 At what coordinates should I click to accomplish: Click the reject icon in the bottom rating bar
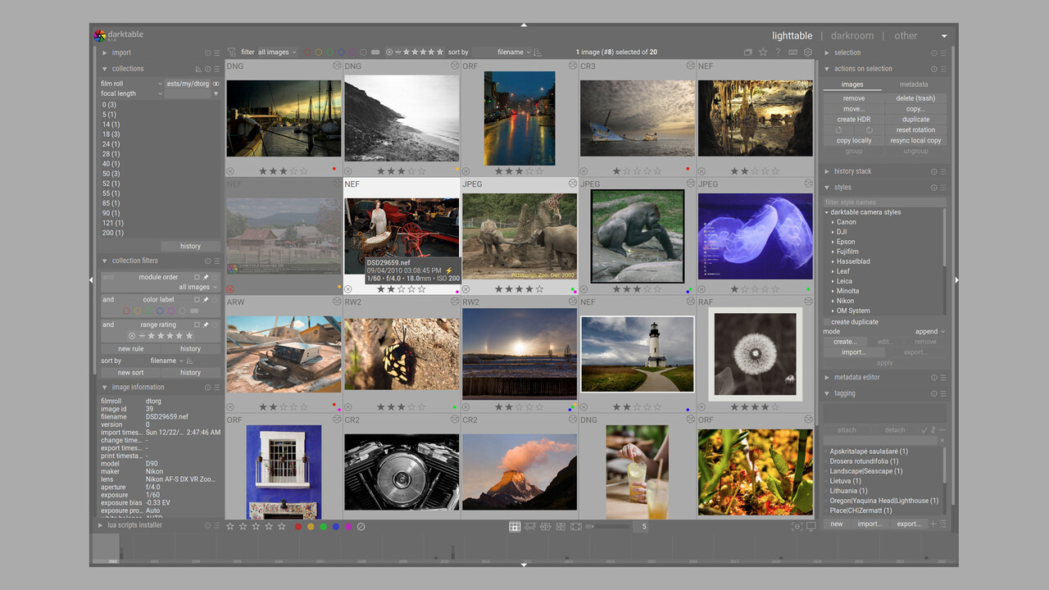(361, 526)
